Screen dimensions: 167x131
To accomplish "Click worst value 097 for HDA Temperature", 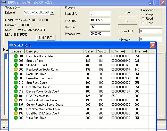I will (101, 96).
